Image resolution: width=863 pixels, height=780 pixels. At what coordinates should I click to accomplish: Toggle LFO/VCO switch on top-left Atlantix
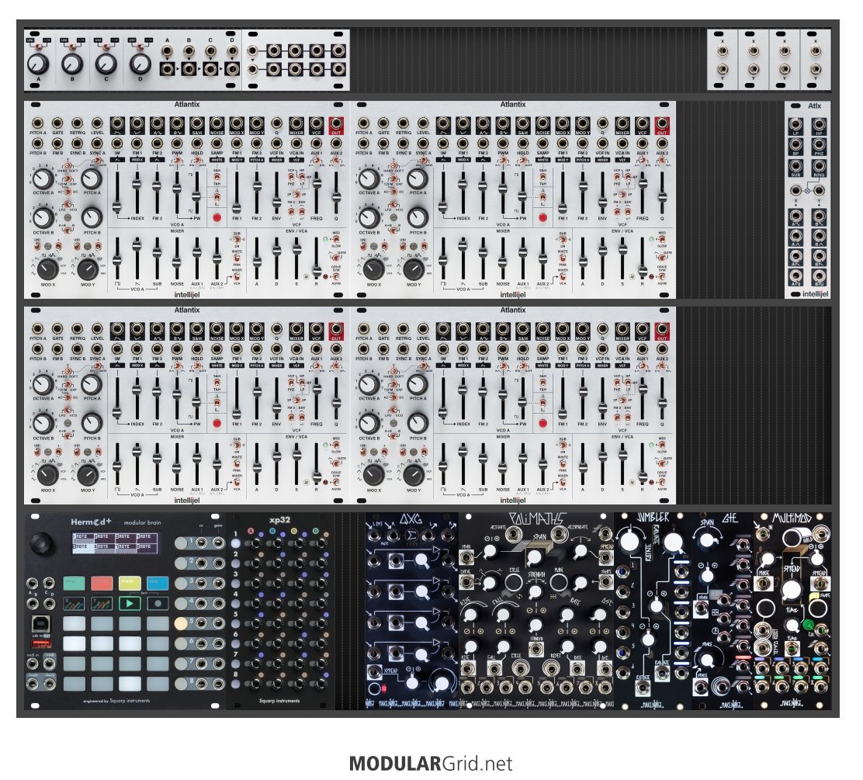pos(68,205)
